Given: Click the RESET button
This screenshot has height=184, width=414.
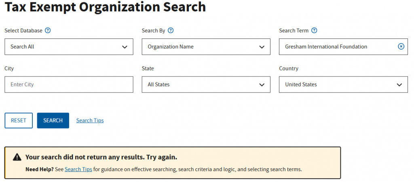Looking at the screenshot, I should click(19, 121).
